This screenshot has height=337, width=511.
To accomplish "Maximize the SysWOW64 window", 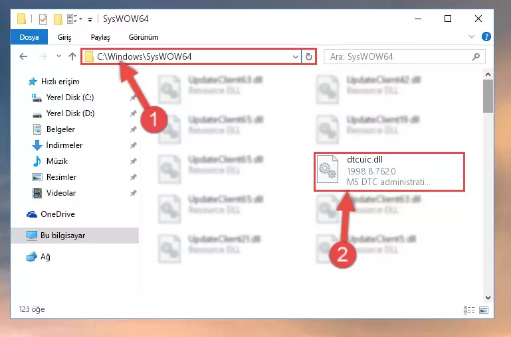I will click(x=448, y=19).
